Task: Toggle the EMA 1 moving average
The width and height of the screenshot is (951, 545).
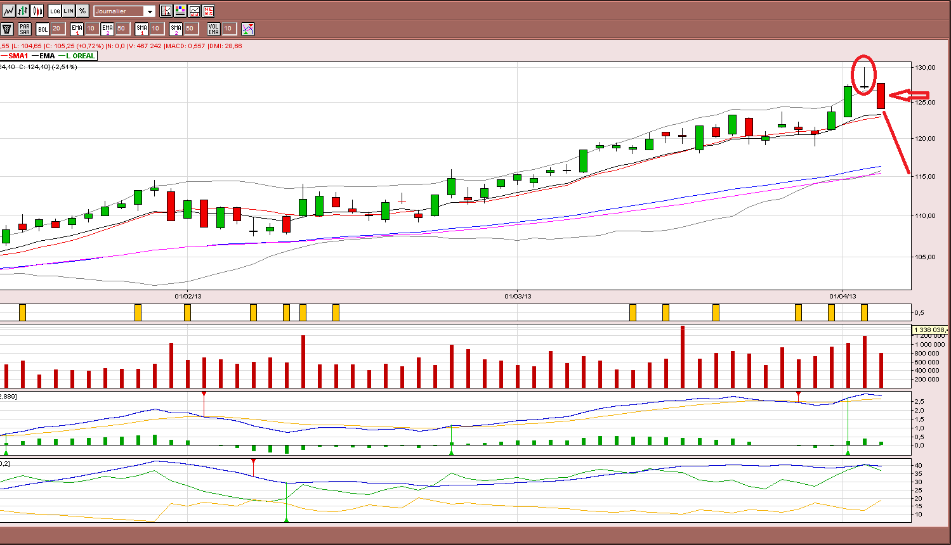Action: click(77, 29)
